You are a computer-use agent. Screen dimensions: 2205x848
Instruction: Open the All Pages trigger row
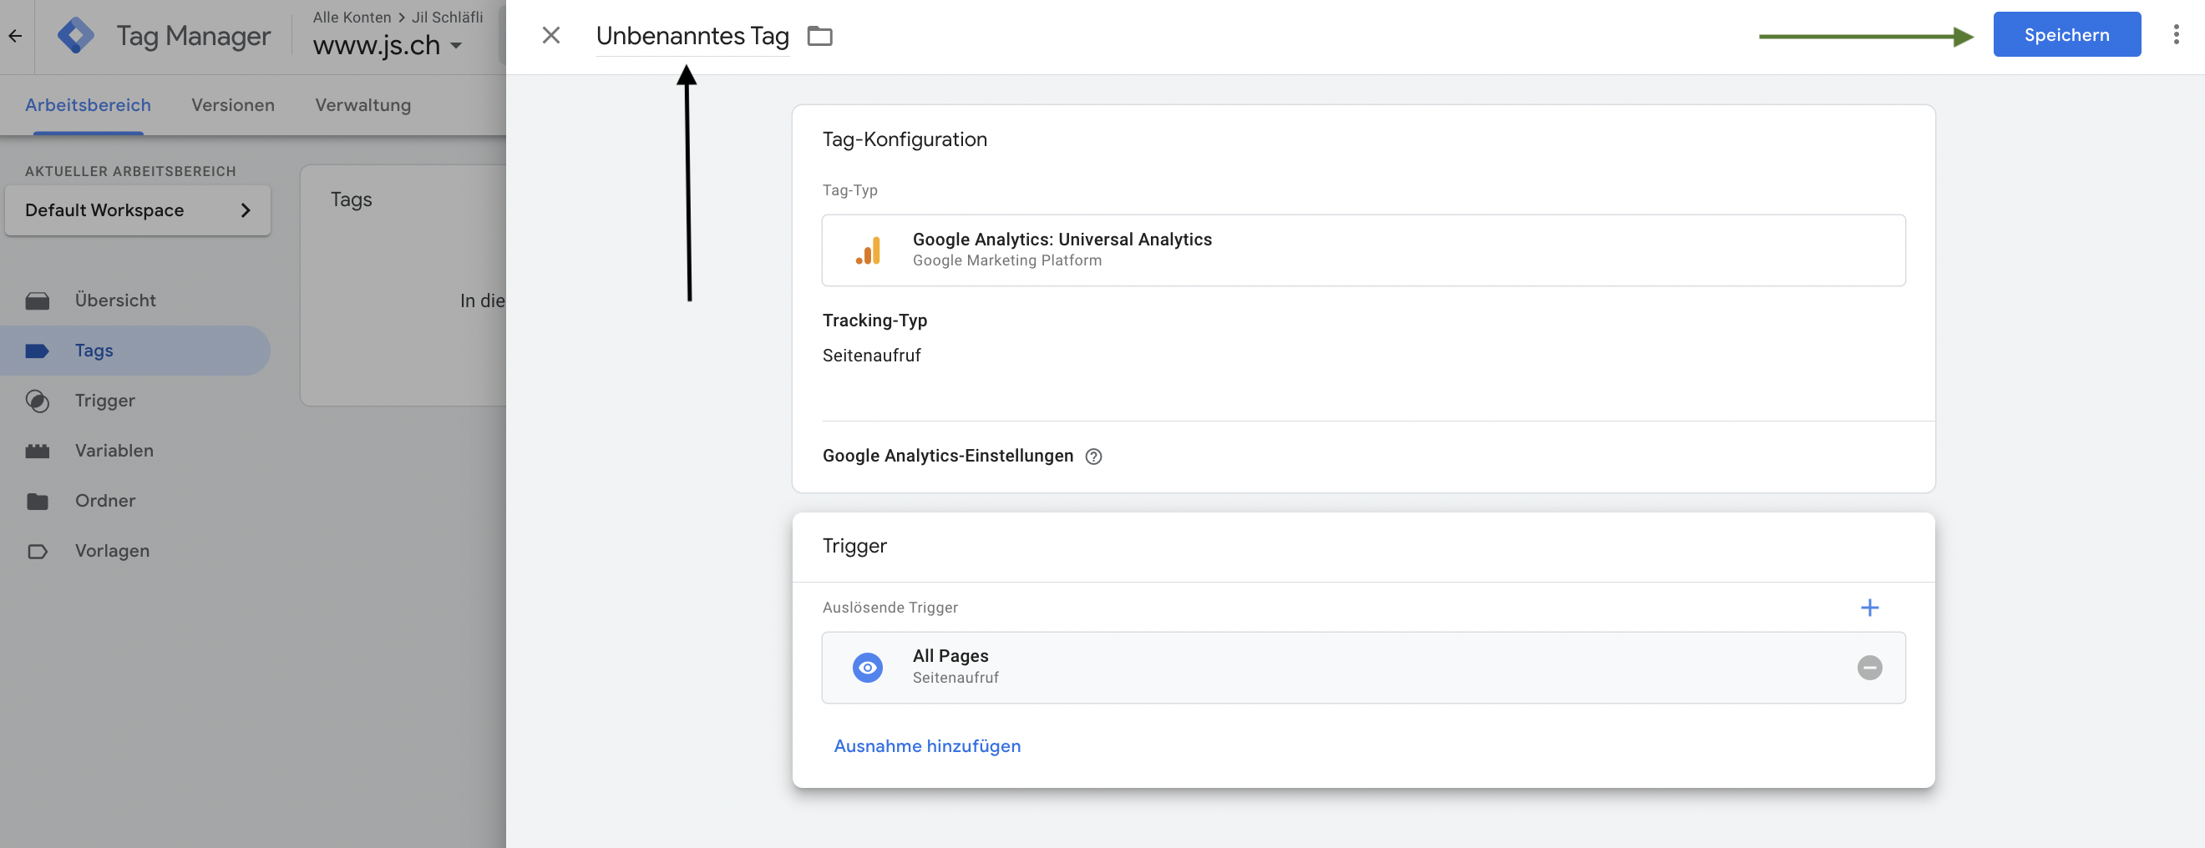tap(1363, 668)
